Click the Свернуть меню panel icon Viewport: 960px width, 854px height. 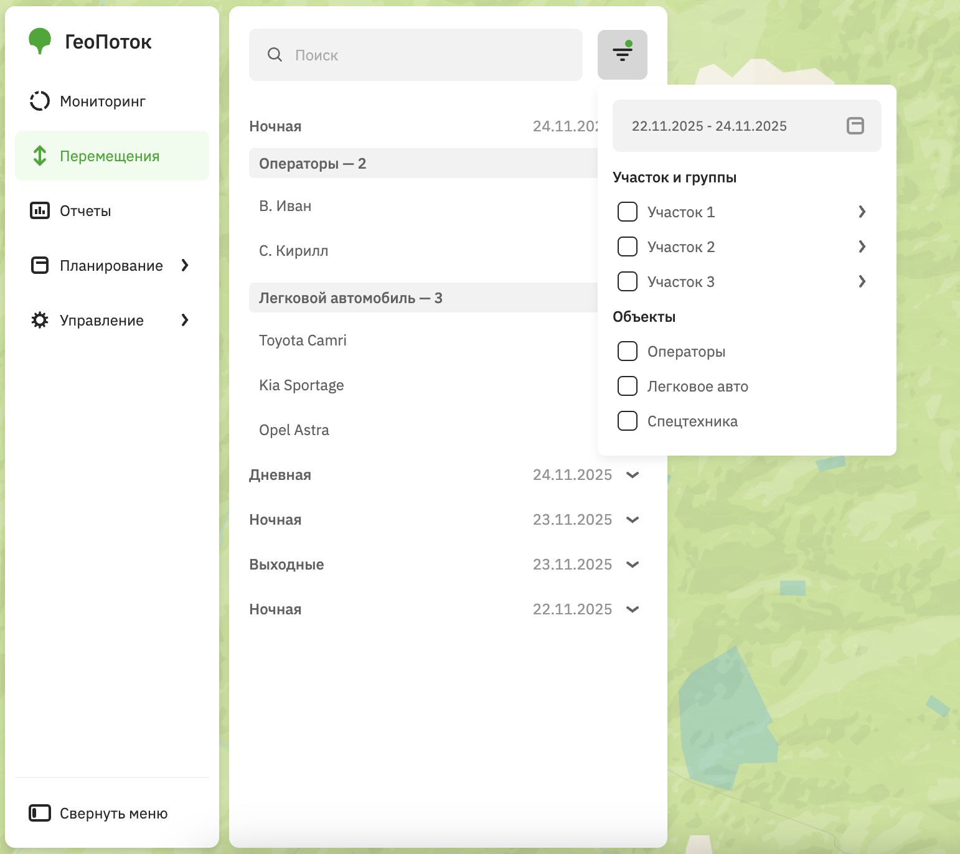pyautogui.click(x=40, y=813)
